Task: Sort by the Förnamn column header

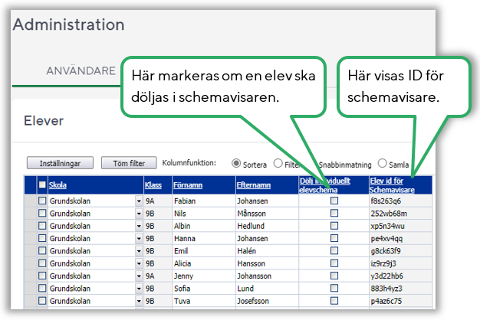Action: pyautogui.click(x=189, y=184)
